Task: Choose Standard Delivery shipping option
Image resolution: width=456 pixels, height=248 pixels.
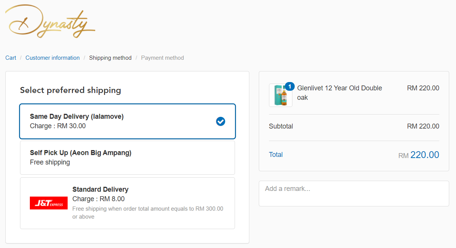Action: [x=128, y=203]
